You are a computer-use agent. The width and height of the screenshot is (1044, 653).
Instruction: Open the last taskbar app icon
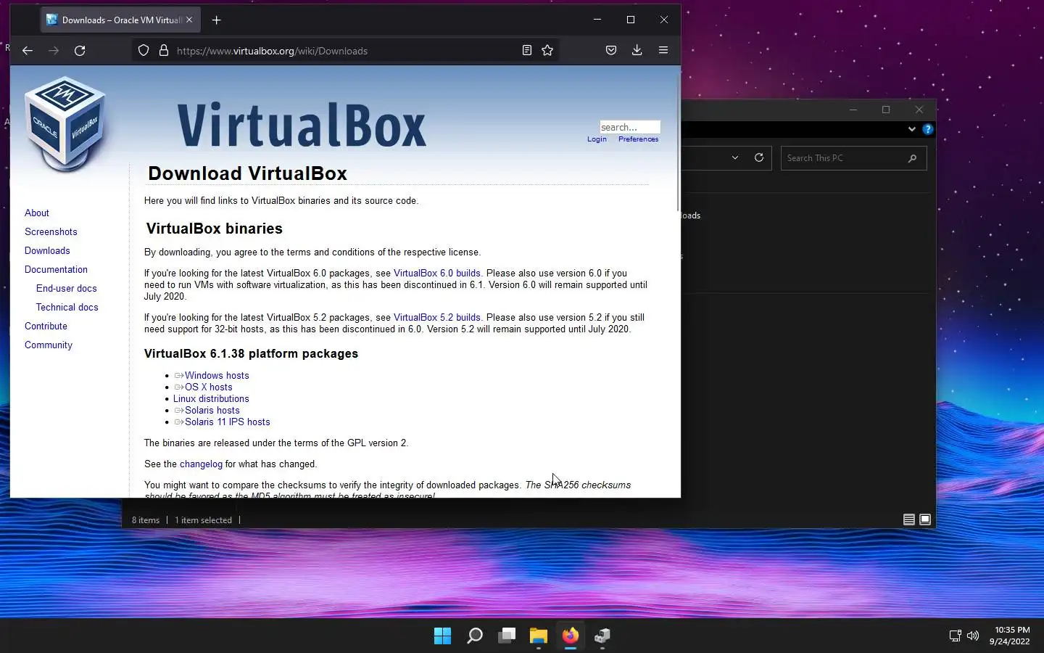[x=602, y=636]
